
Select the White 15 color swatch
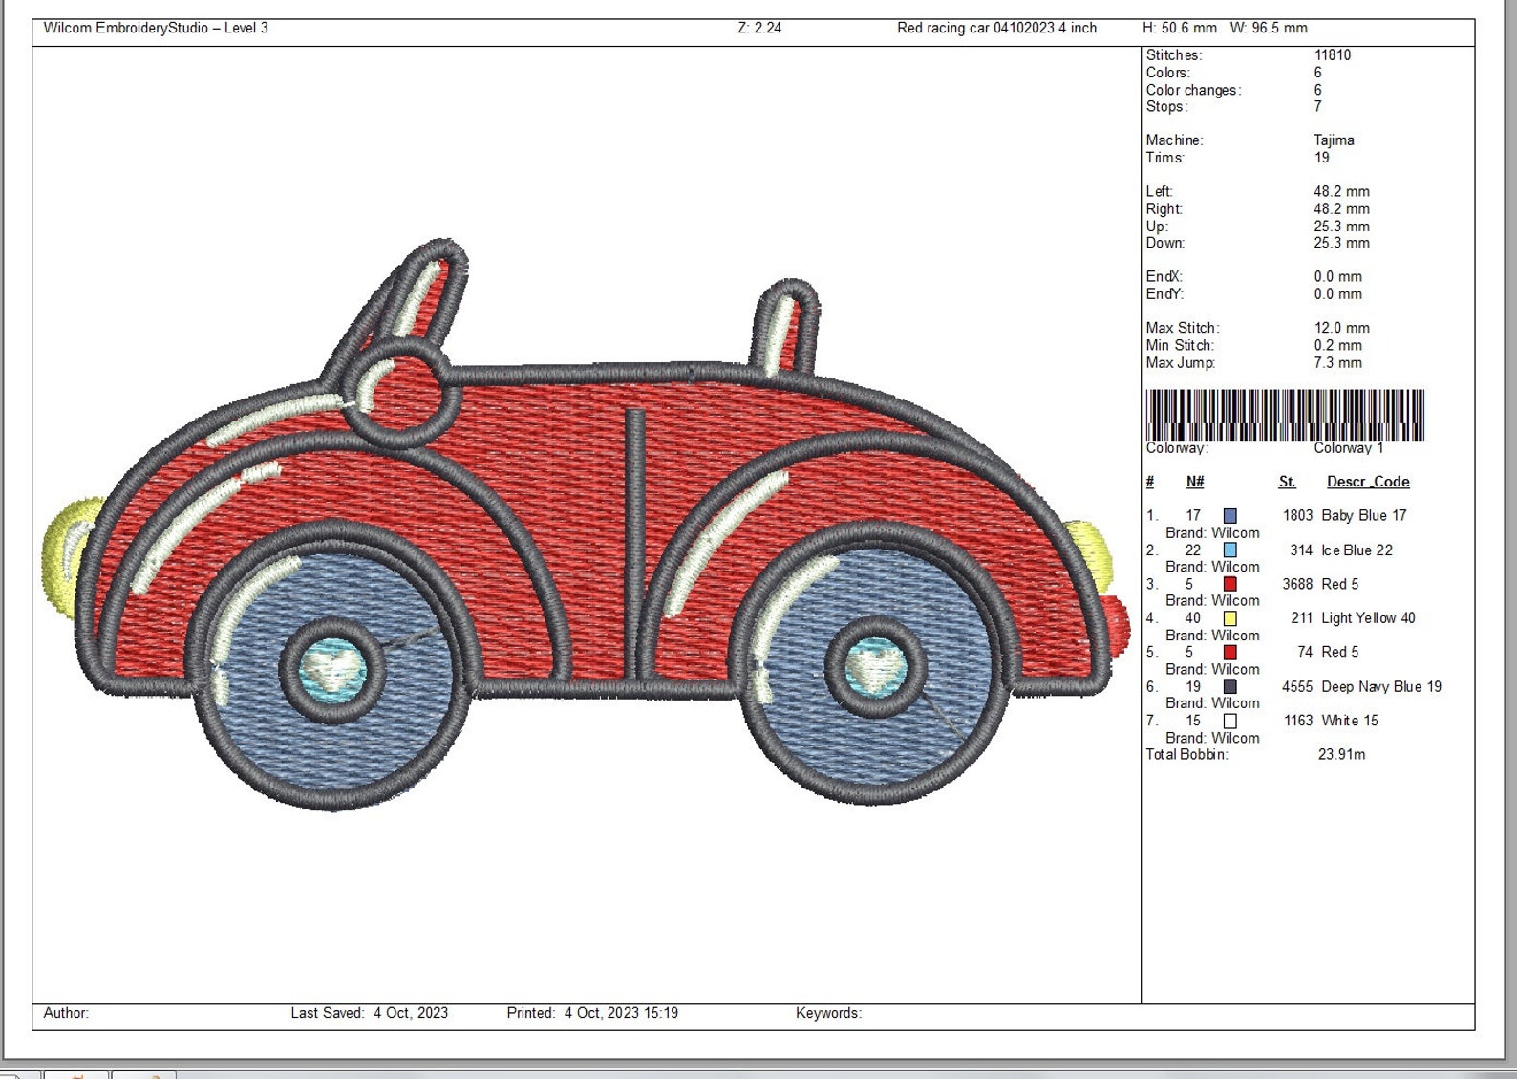[1230, 722]
